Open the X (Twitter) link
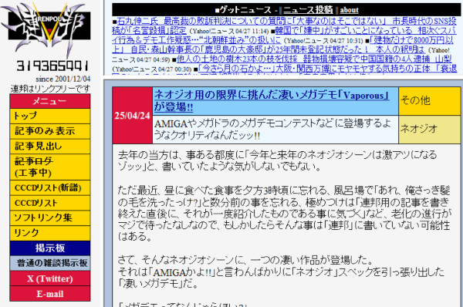This screenshot has width=463, height=307. click(x=50, y=278)
